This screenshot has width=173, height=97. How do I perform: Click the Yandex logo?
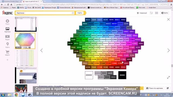pyautogui.click(x=7, y=13)
